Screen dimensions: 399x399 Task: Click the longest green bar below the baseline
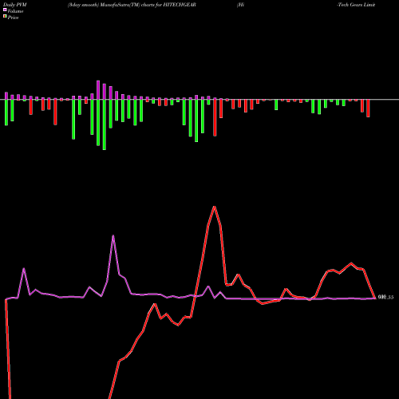tap(105, 124)
